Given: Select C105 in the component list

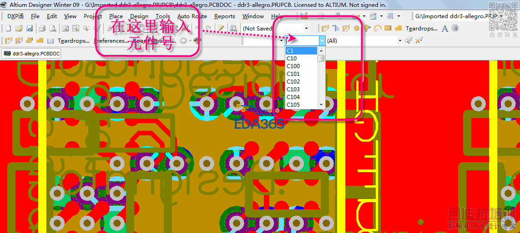Looking at the screenshot, I should point(301,104).
